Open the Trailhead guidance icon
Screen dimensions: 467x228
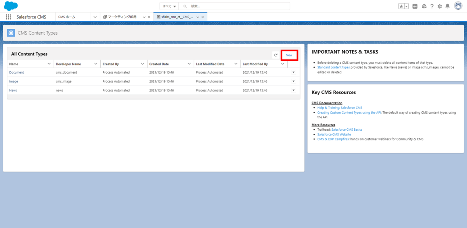tap(424, 6)
